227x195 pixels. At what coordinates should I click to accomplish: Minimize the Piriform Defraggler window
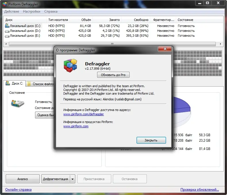click(x=200, y=3)
